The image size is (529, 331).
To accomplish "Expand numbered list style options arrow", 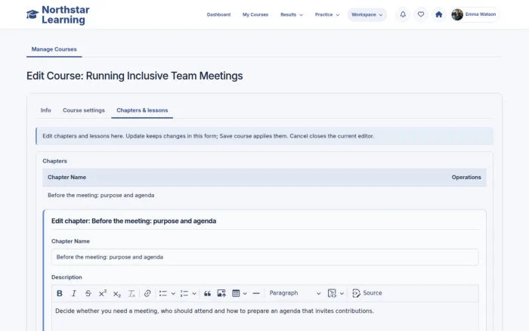I will [x=194, y=293].
